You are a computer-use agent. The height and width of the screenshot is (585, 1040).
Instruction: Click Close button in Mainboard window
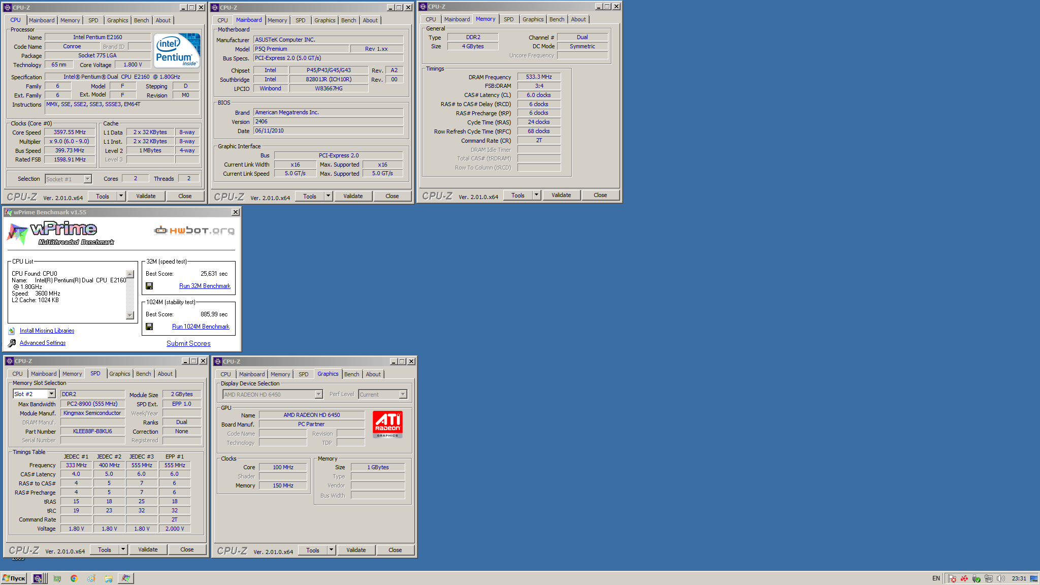pyautogui.click(x=392, y=196)
